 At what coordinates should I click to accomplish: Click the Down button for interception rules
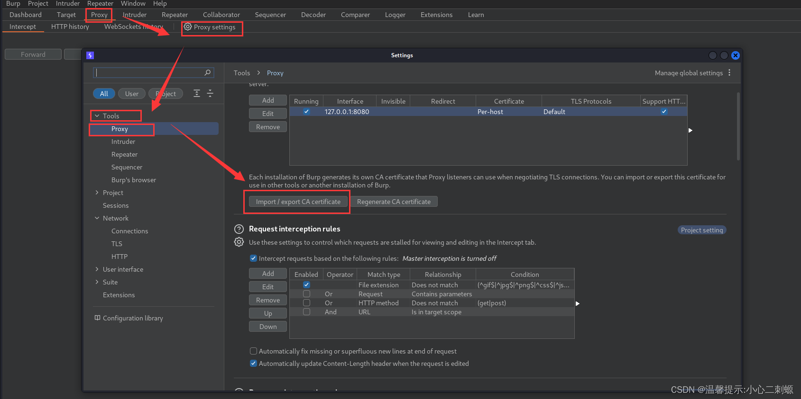coord(268,327)
